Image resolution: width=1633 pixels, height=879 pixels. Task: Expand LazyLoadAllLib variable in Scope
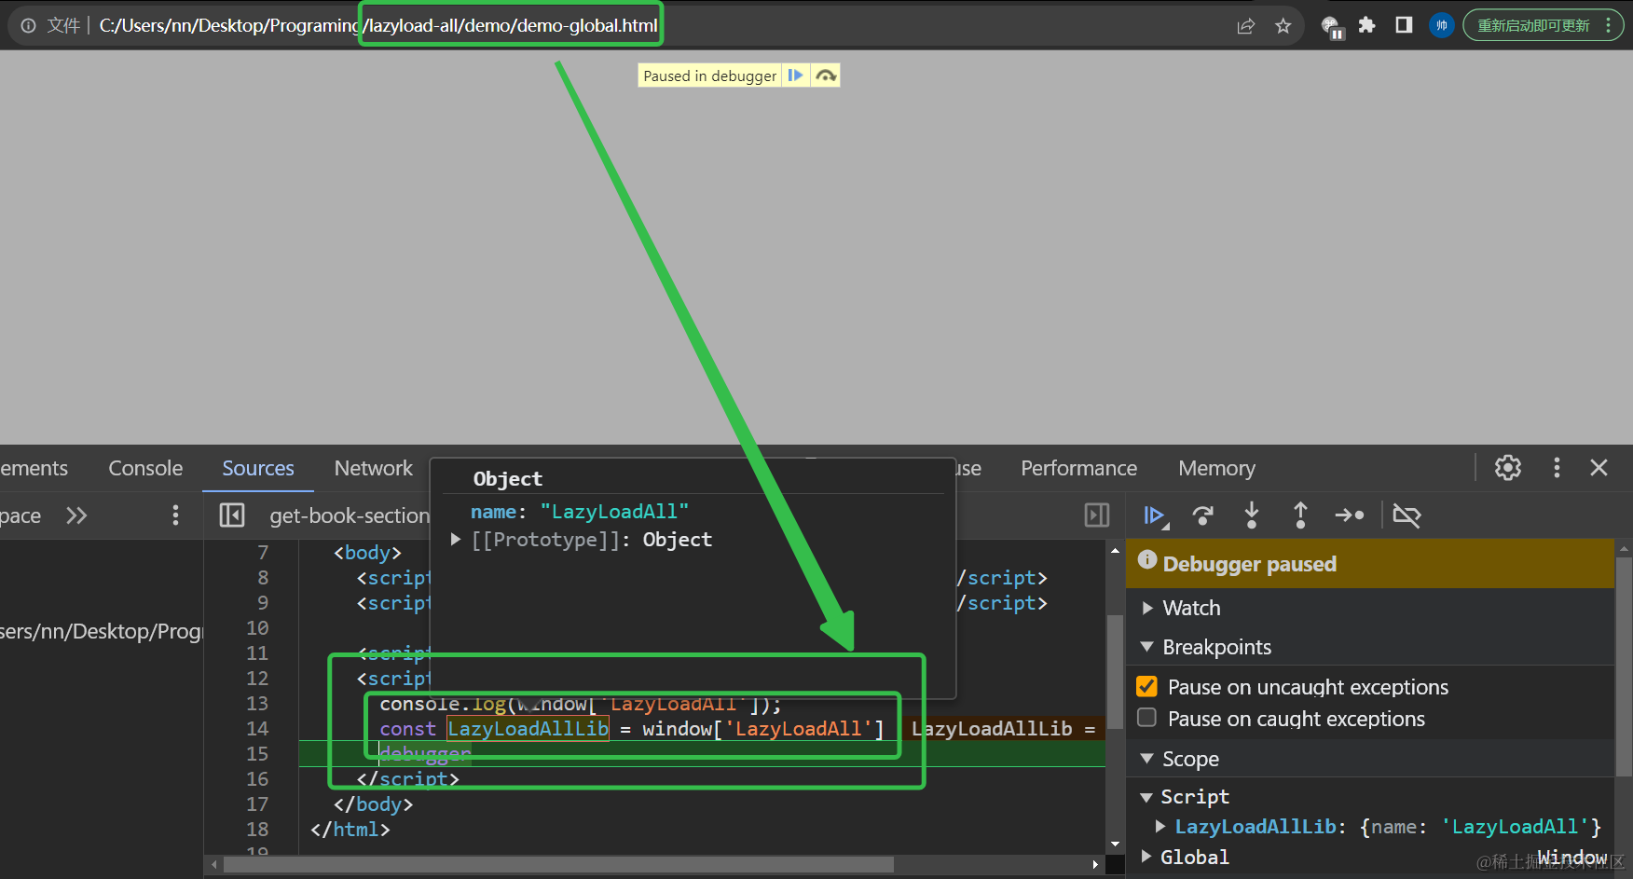(1160, 826)
